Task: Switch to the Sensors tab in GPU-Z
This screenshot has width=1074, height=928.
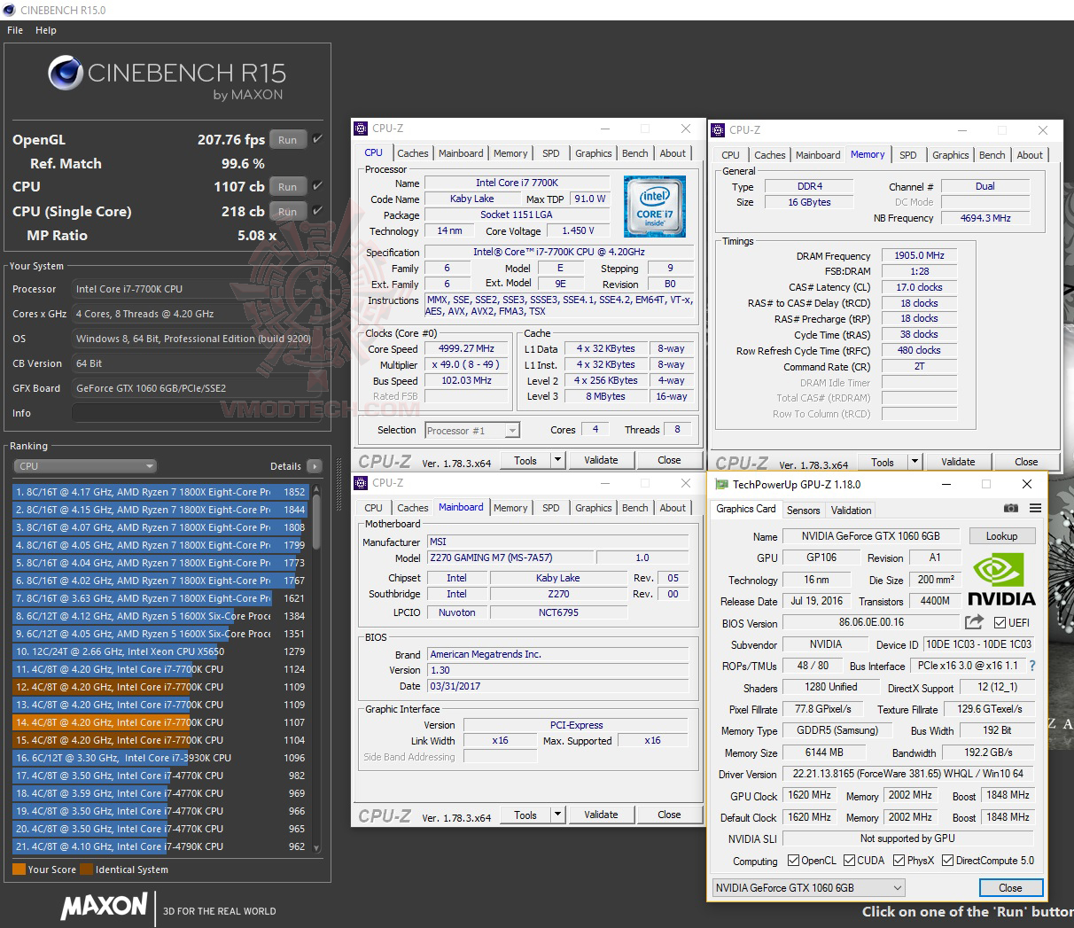Action: (x=803, y=511)
